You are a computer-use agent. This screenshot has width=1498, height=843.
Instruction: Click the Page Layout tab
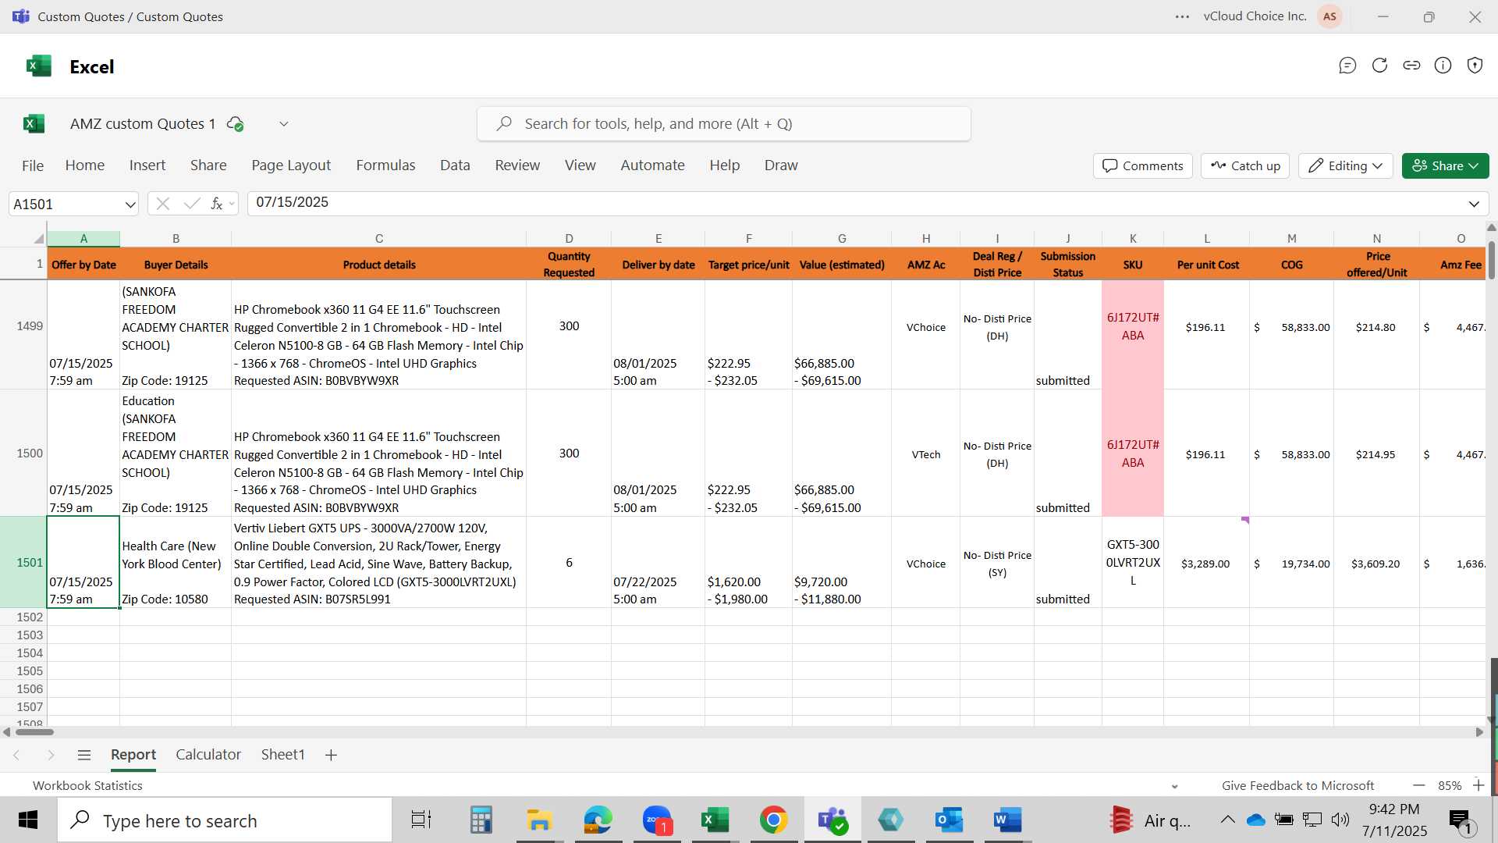(291, 165)
